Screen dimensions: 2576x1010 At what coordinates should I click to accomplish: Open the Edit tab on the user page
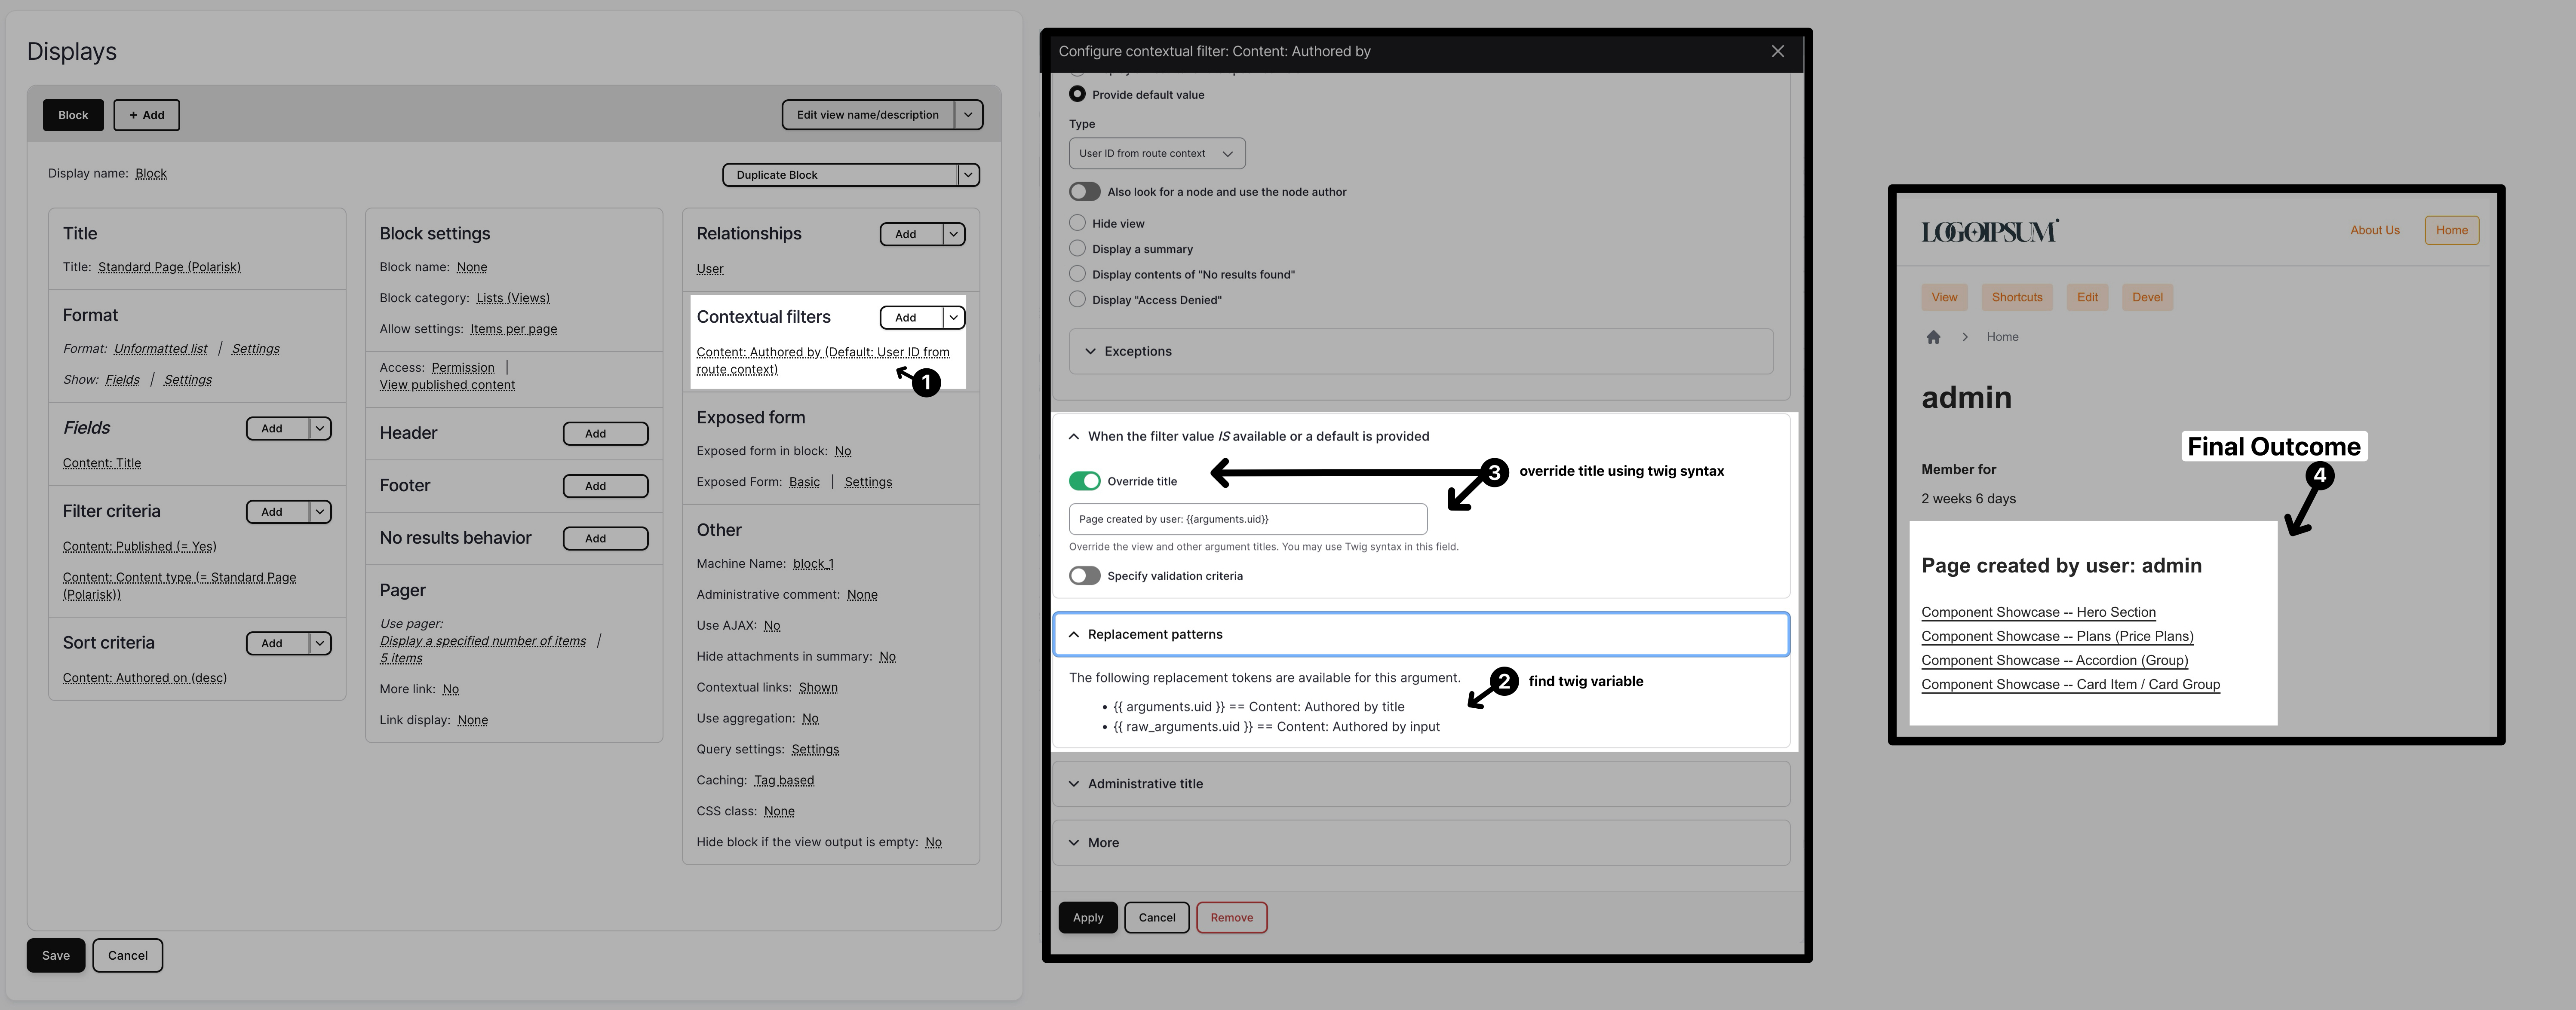point(2087,297)
